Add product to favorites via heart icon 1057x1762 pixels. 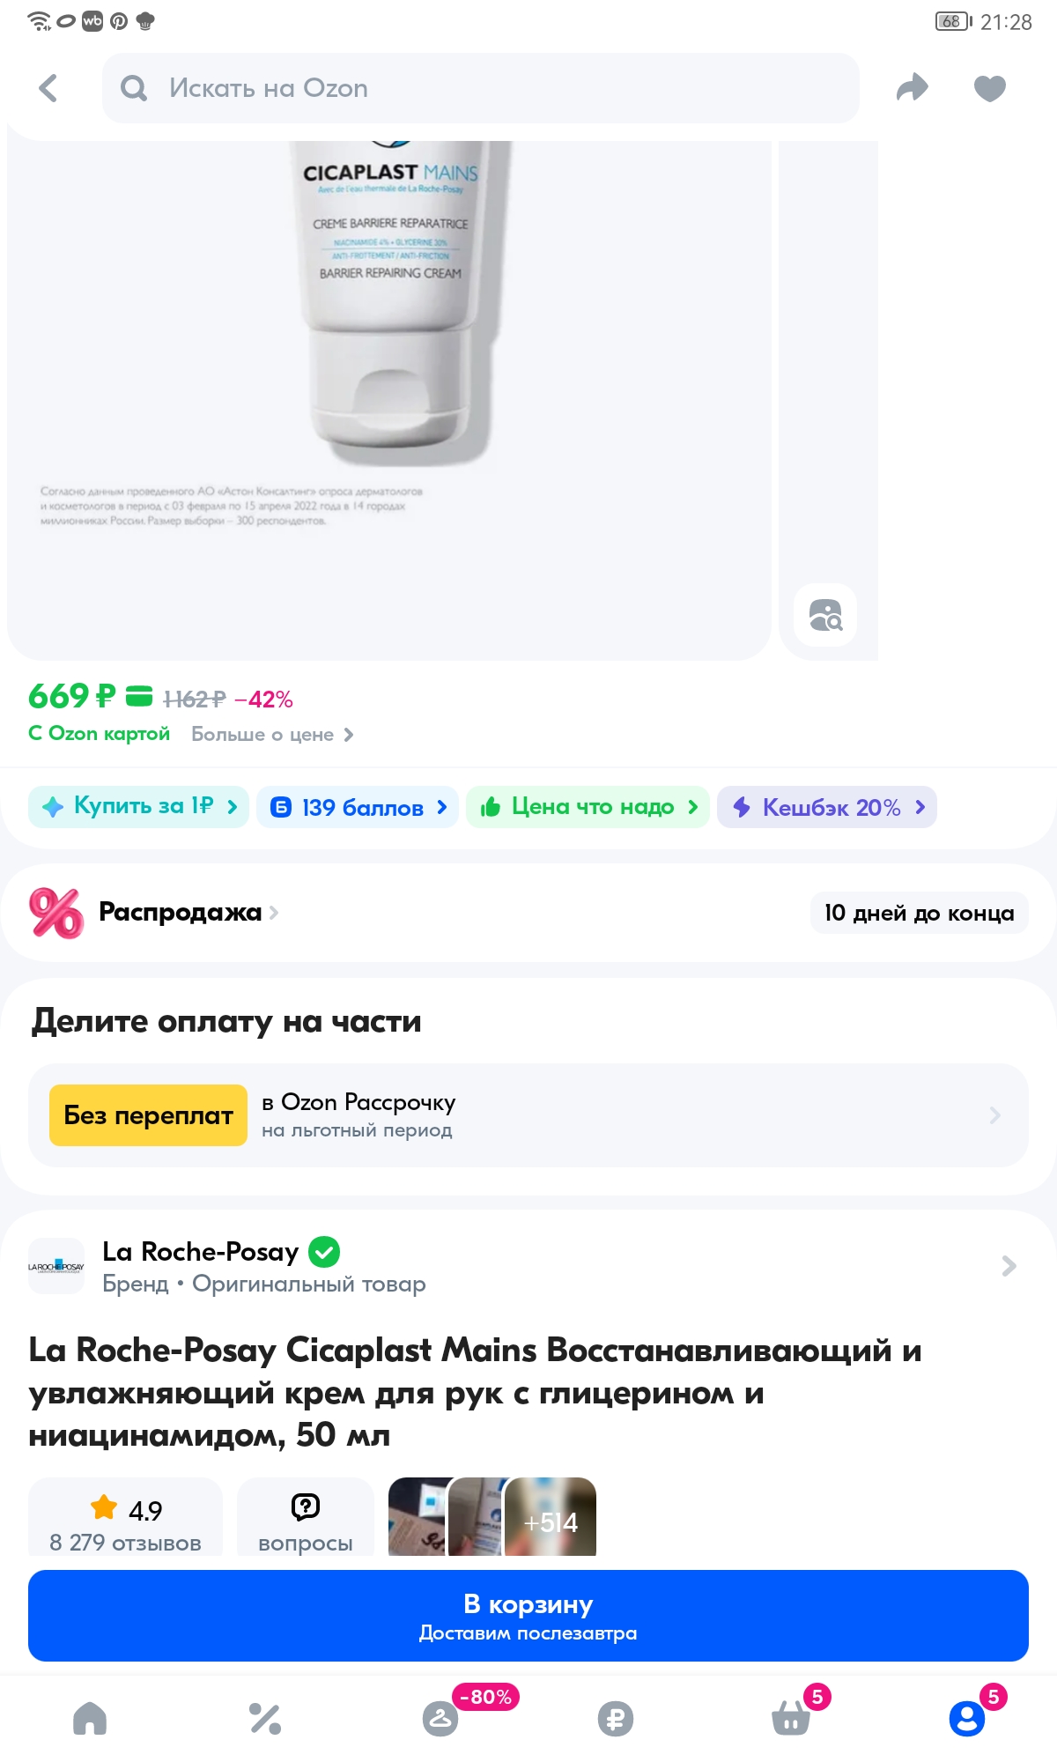[x=988, y=87]
